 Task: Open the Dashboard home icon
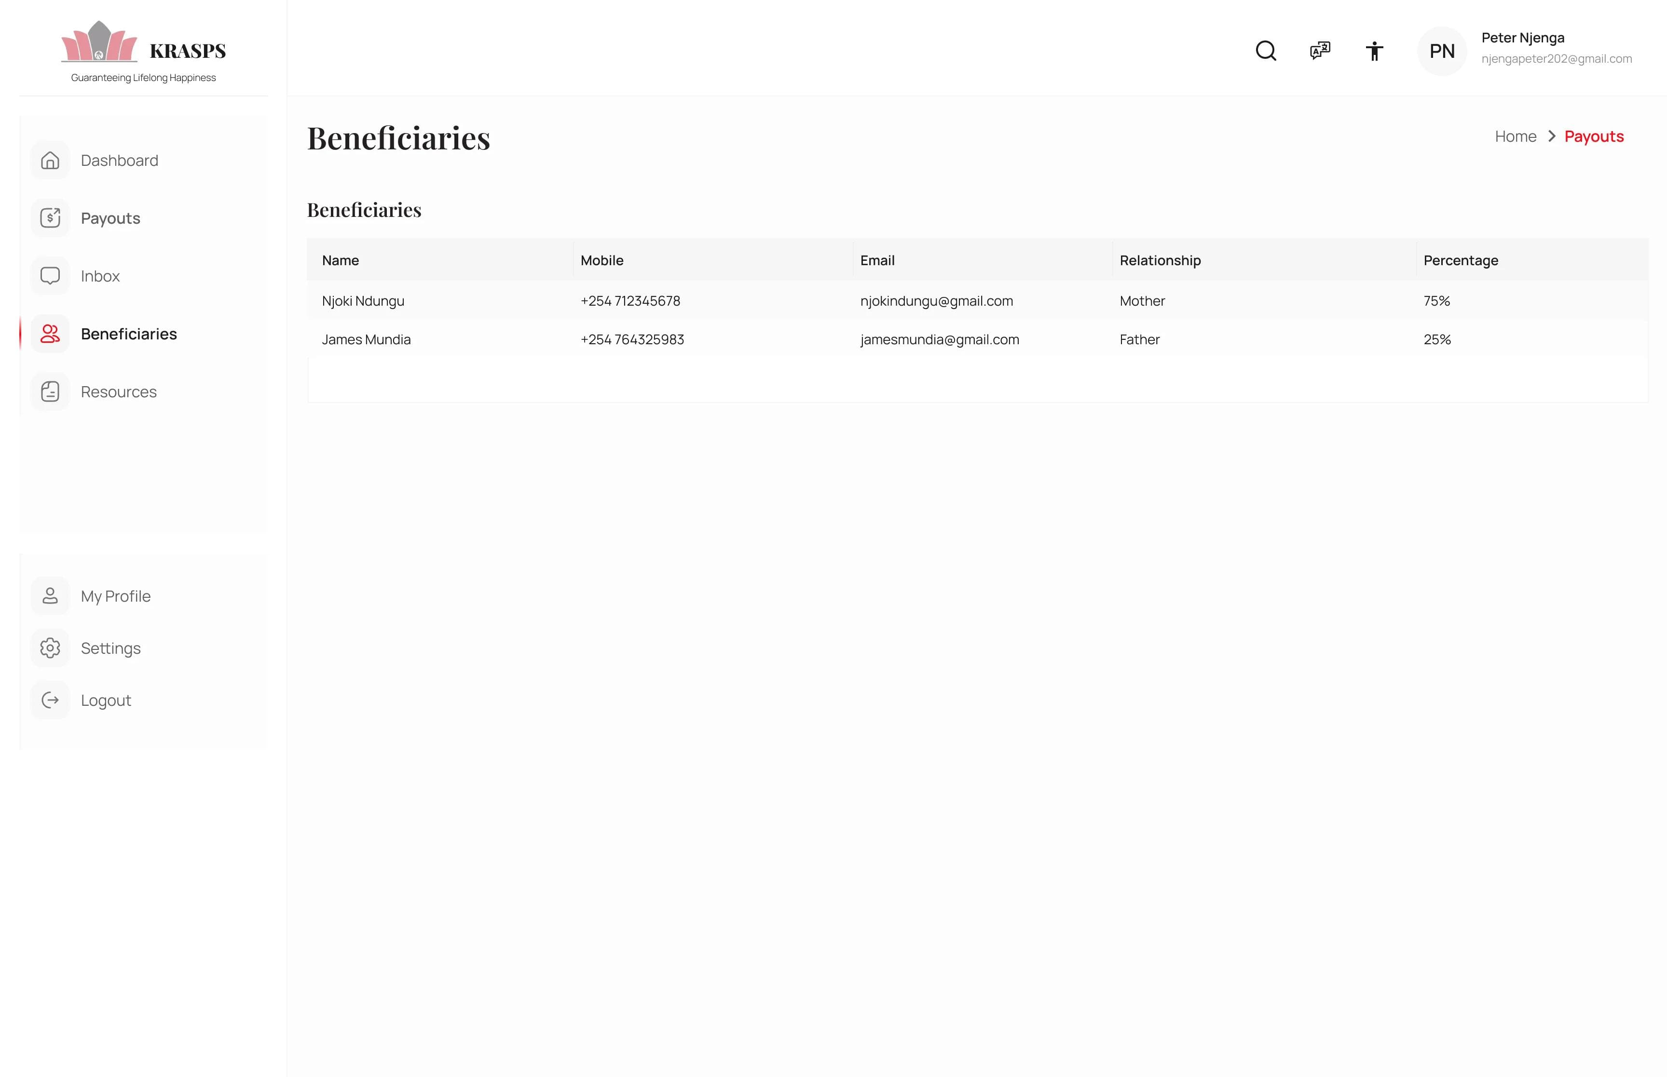pos(50,160)
